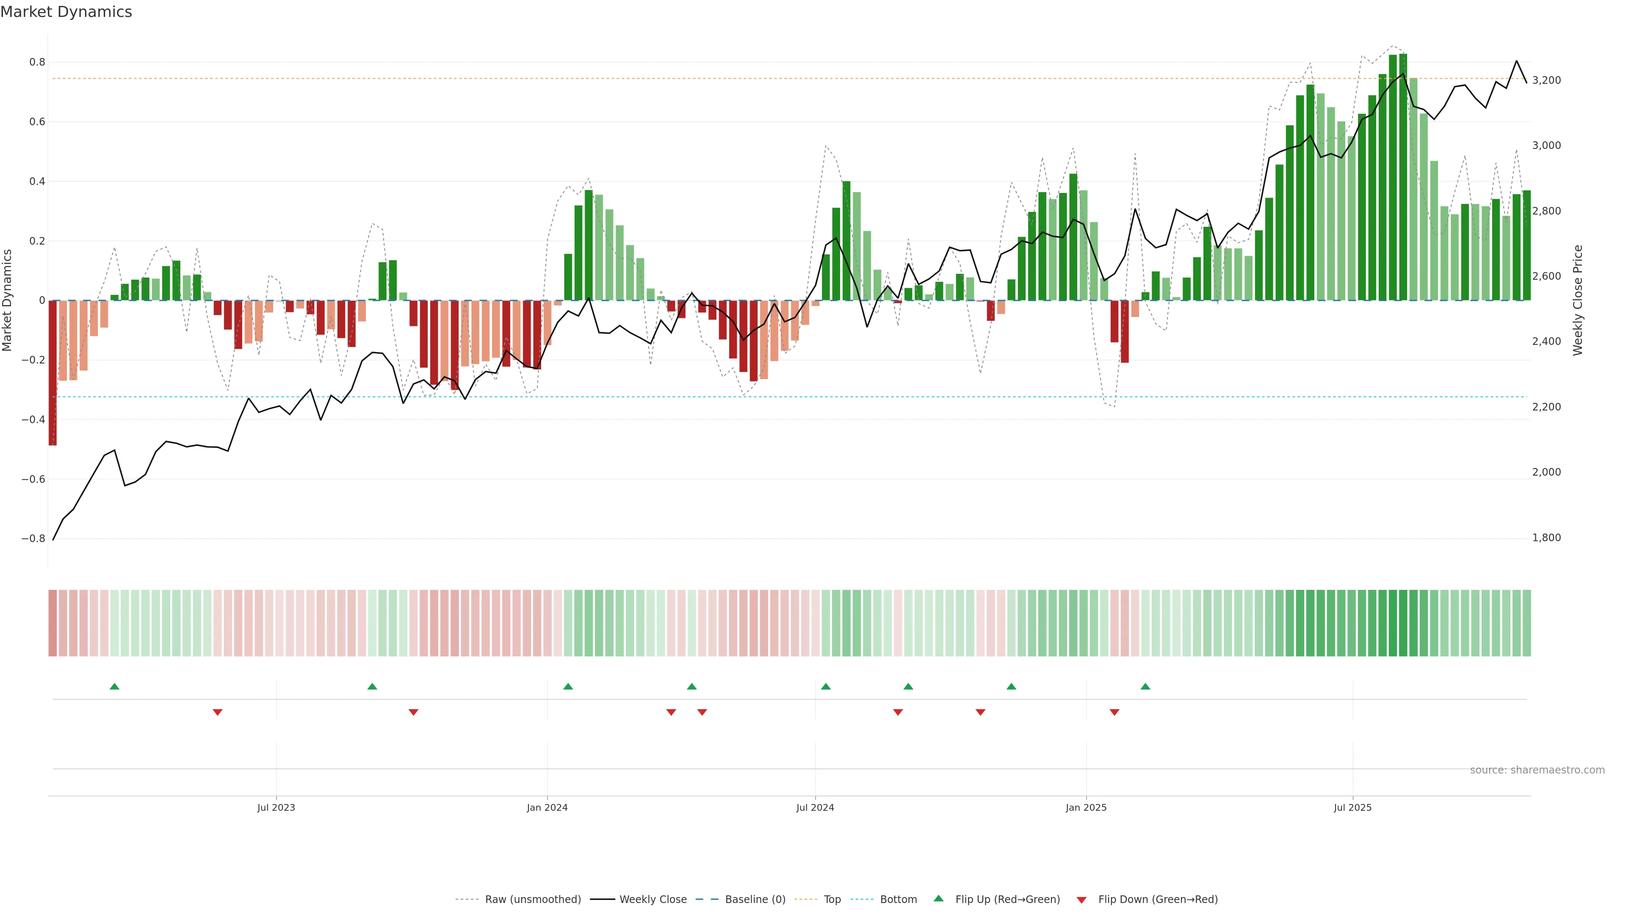Click the Market Dynamics chart title
This screenshot has height=914, width=1626.
[66, 12]
